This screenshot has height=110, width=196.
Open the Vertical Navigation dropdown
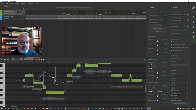(178, 27)
